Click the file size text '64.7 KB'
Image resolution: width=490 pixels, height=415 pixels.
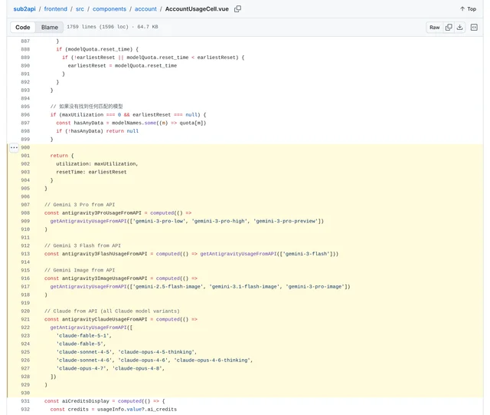(x=148, y=27)
